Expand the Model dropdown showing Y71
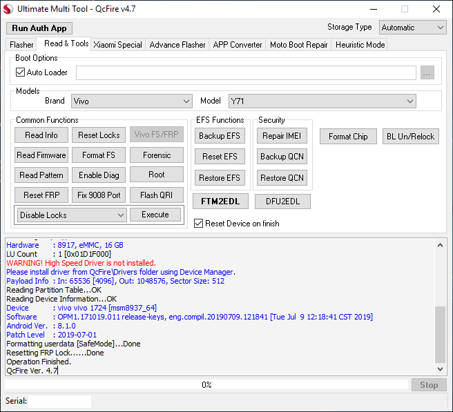The image size is (453, 412). pyautogui.click(x=322, y=101)
